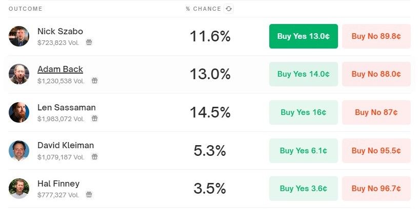
Task: Expand the Len Sassaman outcome row
Action: pos(209,112)
